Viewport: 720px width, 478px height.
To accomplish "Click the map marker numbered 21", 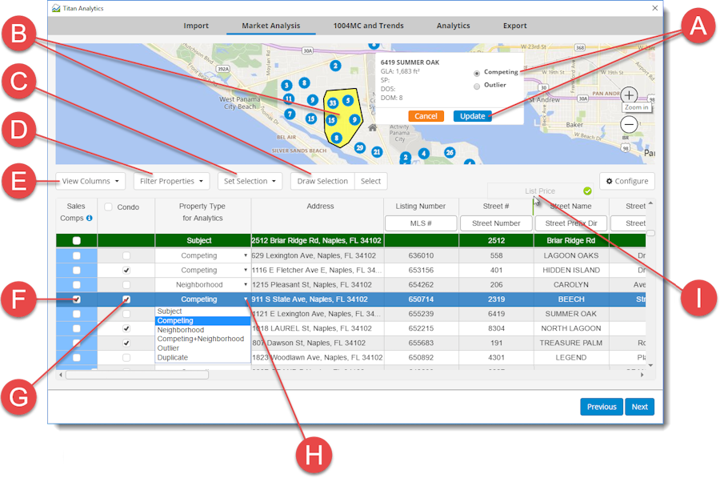I will pyautogui.click(x=377, y=151).
